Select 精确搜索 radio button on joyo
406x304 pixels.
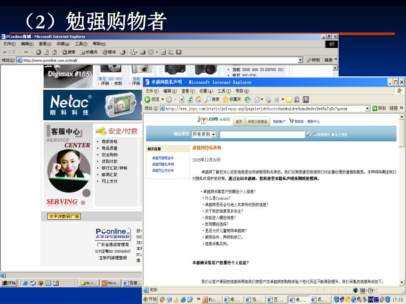315,135
